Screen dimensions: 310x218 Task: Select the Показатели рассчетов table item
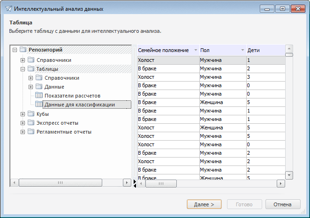coord(72,96)
